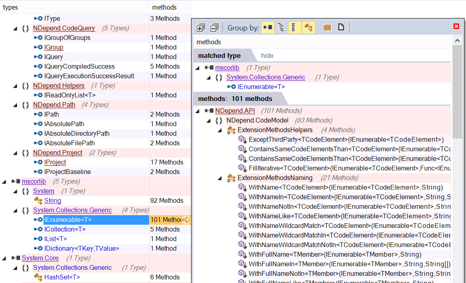Click the IGroupOfGroups interface icon
This screenshot has height=283, width=466.
[38, 38]
